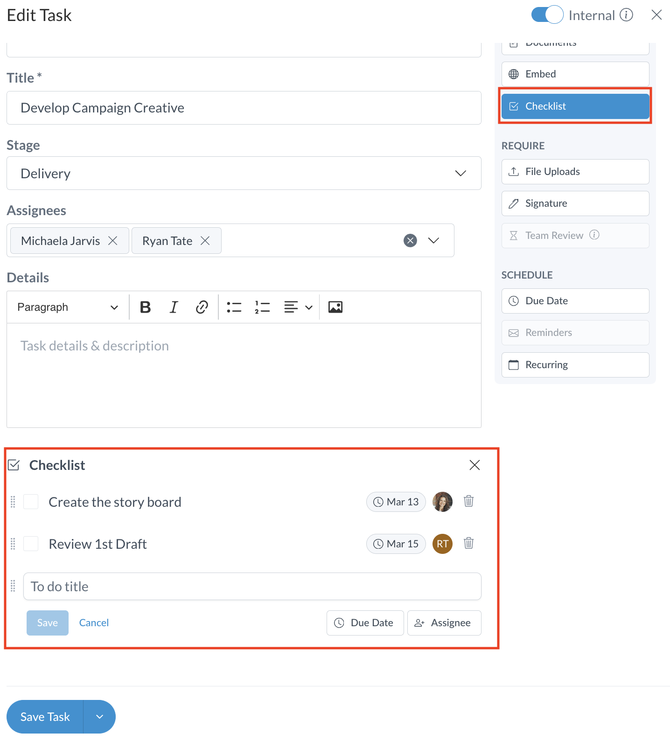This screenshot has height=741, width=670.
Task: Delete the 'Review 1st Draft' checklist item
Action: 468,544
